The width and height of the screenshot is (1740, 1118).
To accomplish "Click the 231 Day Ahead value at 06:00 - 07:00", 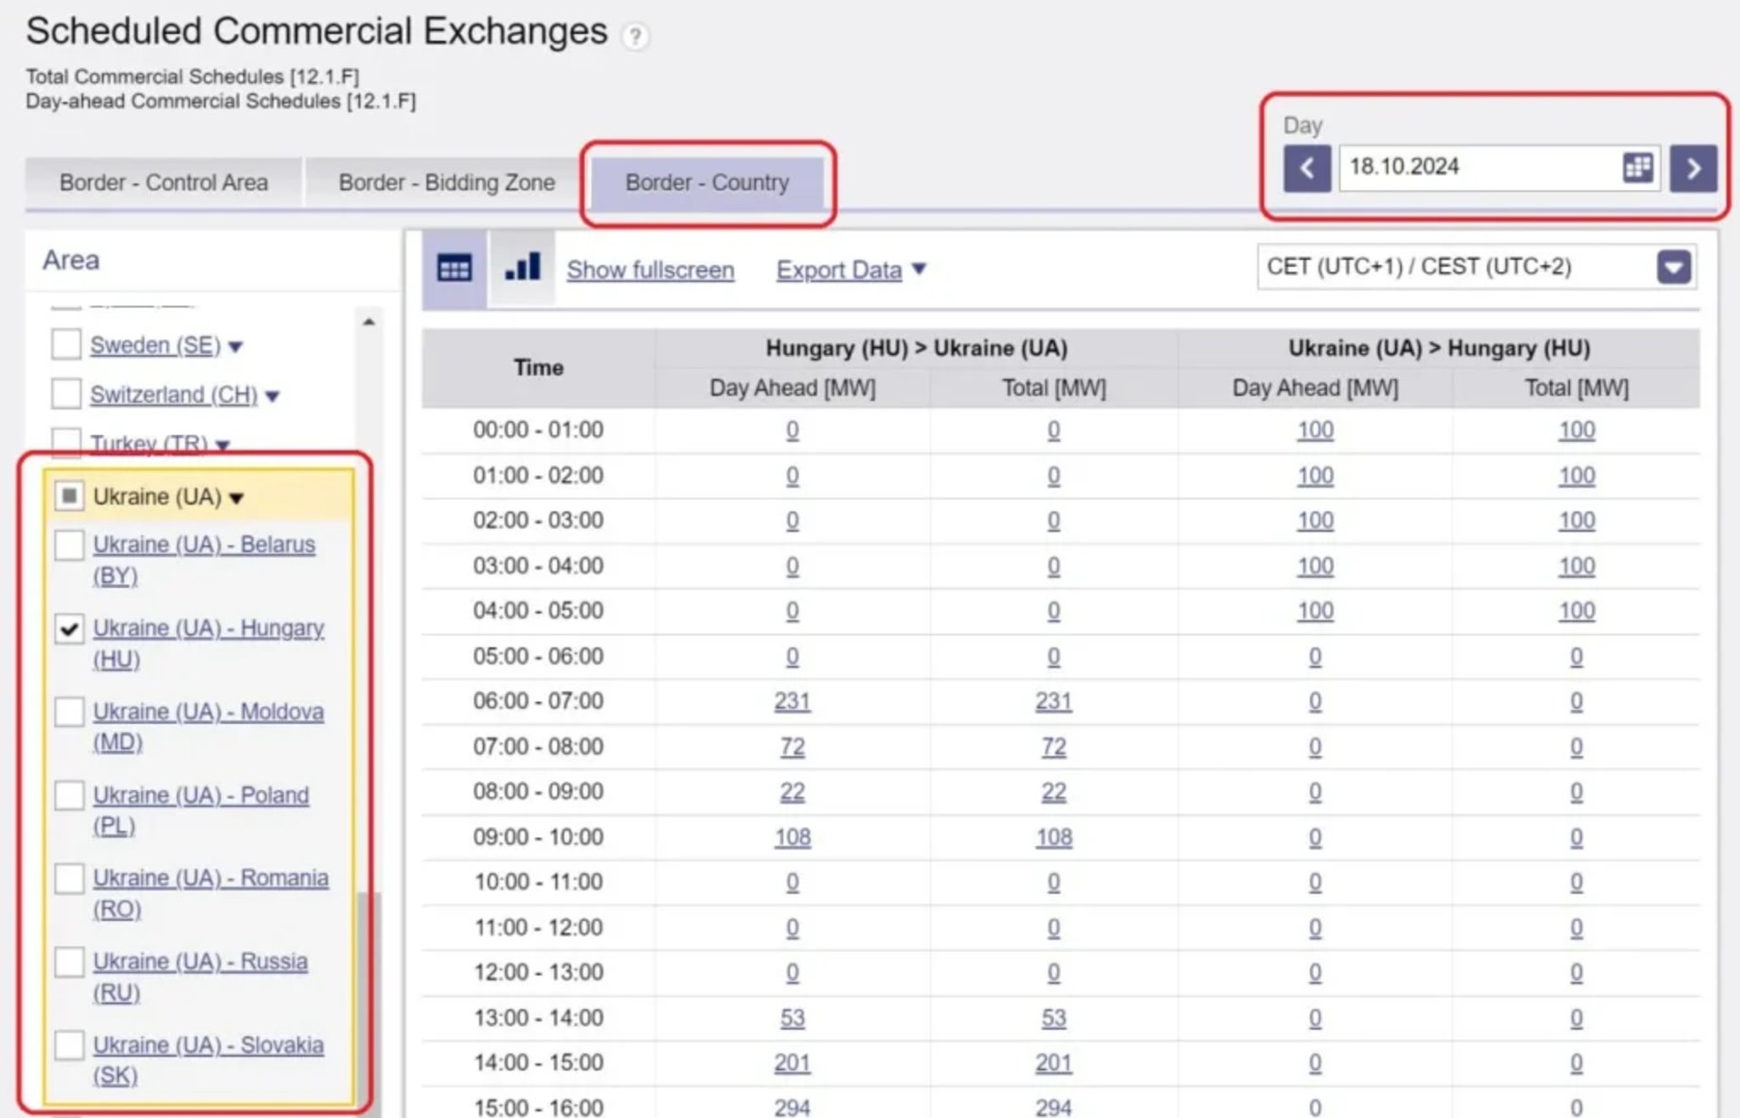I will (x=792, y=701).
